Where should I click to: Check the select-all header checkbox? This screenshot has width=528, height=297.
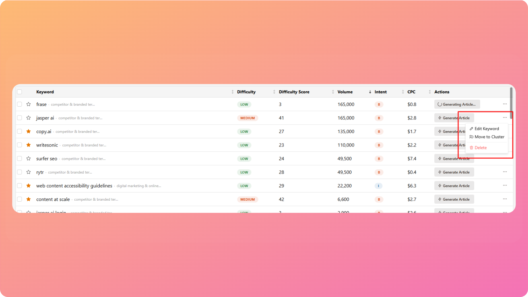[19, 92]
